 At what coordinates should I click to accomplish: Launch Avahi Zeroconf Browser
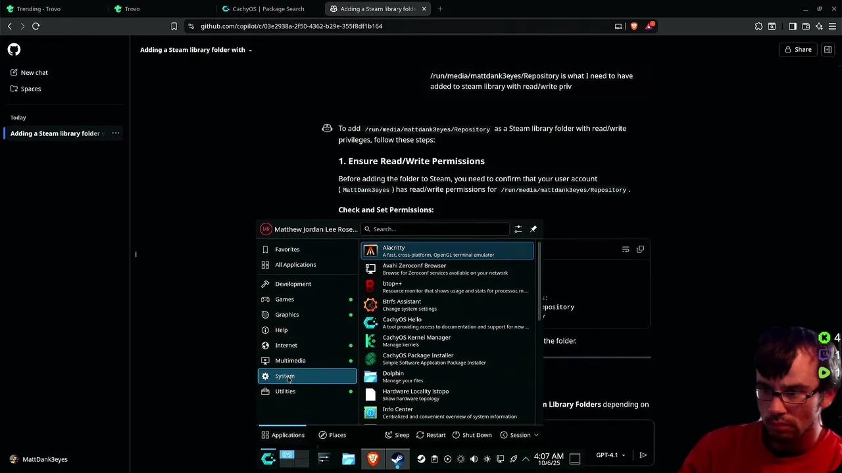[447, 269]
